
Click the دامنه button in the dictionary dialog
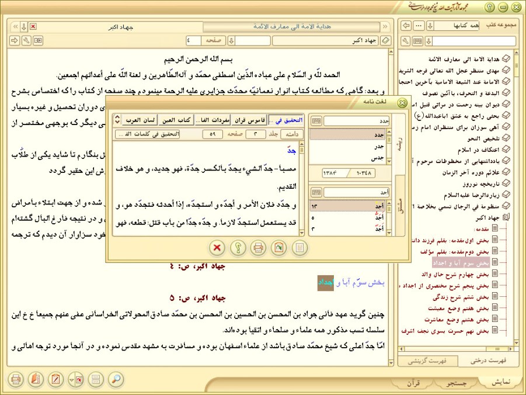[x=292, y=134]
